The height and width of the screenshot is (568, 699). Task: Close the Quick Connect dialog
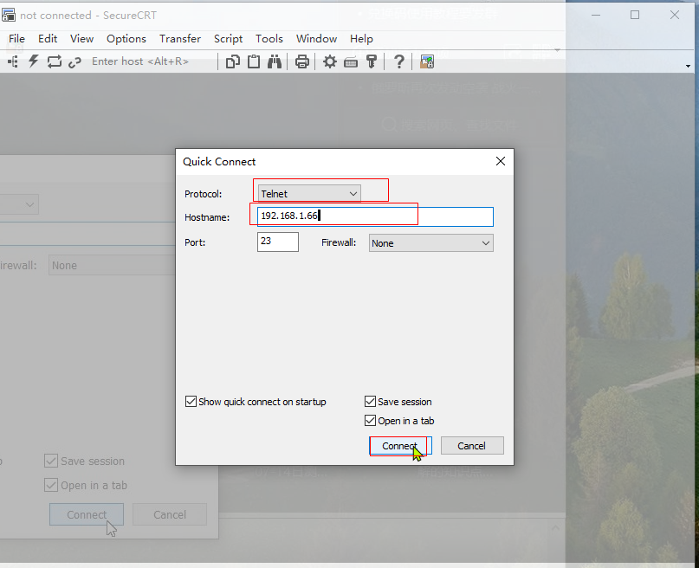(501, 161)
